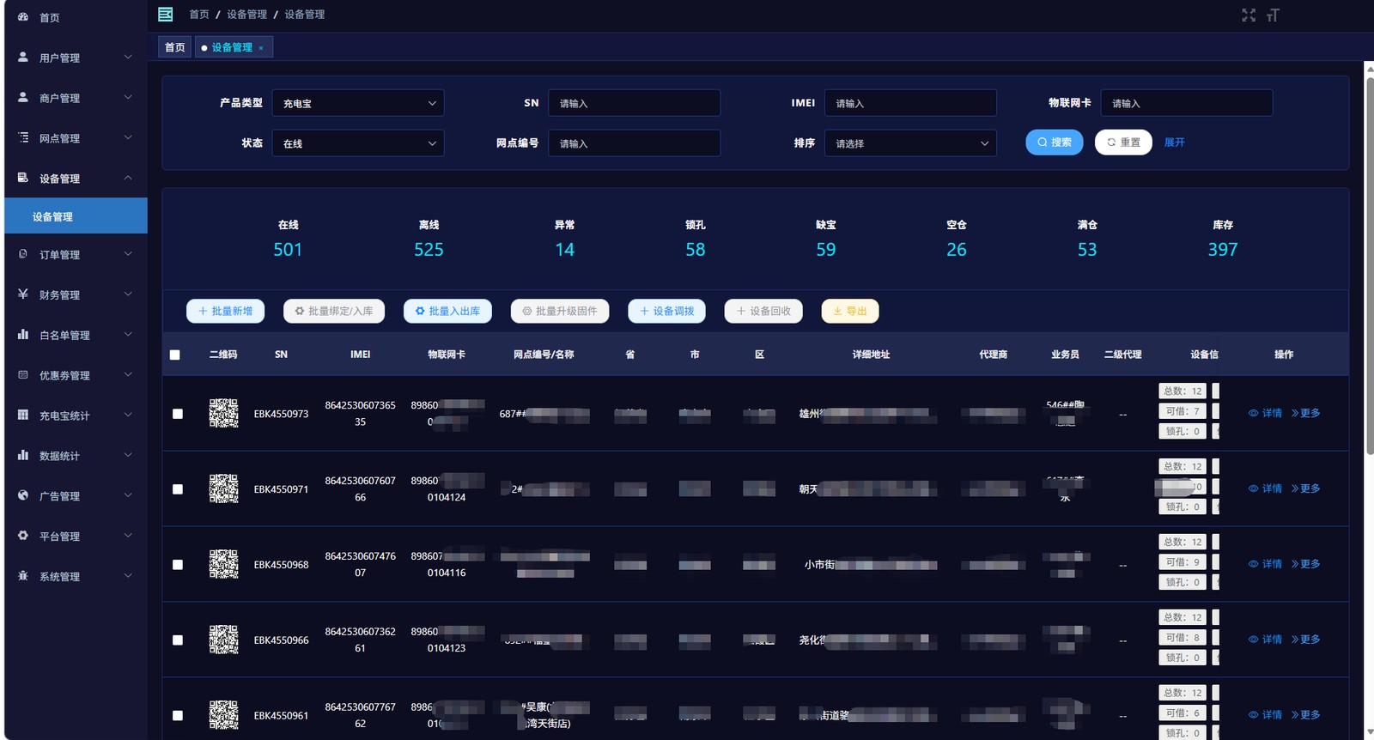Toggle the sidebar collapse hamburger icon
The image size is (1374, 740).
pyautogui.click(x=166, y=15)
